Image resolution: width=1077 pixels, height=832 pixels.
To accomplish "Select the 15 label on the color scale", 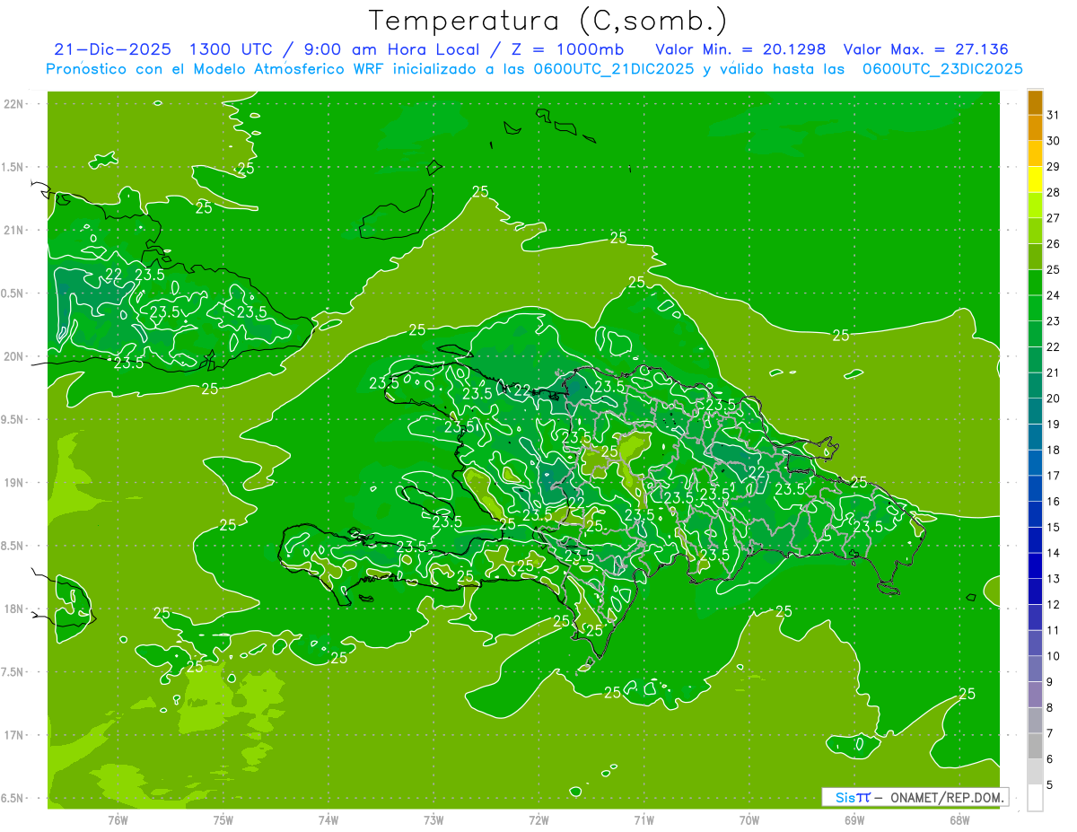I will [x=1054, y=528].
